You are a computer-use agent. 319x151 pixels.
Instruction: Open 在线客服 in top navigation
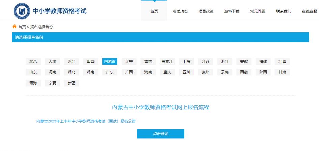tap(310, 11)
